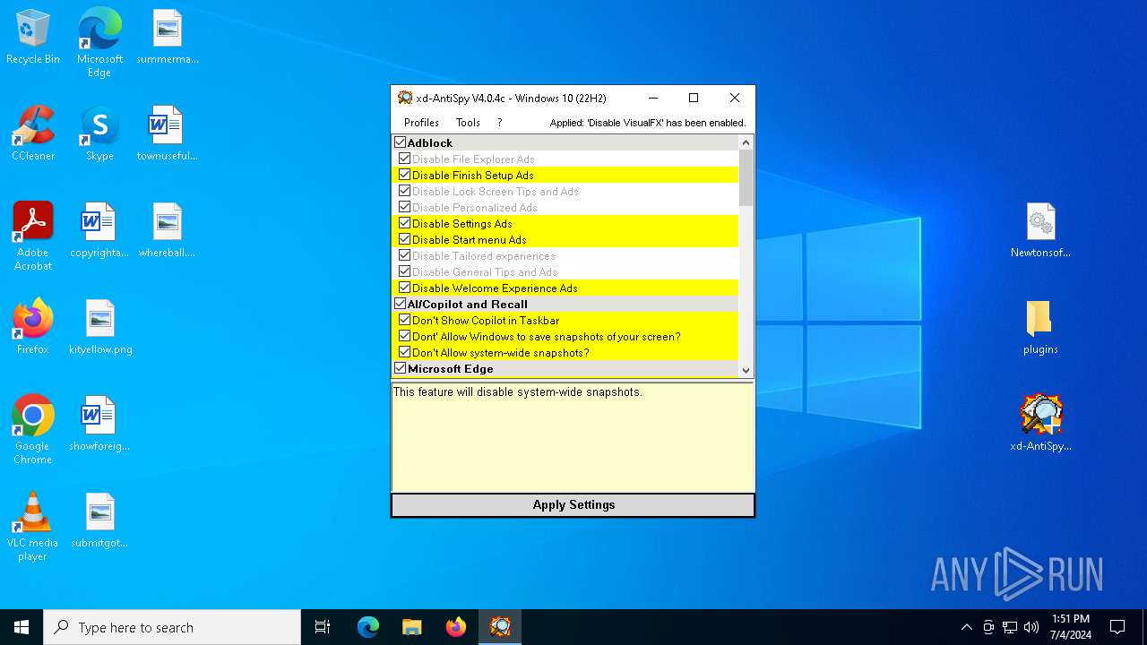Open the ? help menu
1147x645 pixels.
[x=499, y=123]
